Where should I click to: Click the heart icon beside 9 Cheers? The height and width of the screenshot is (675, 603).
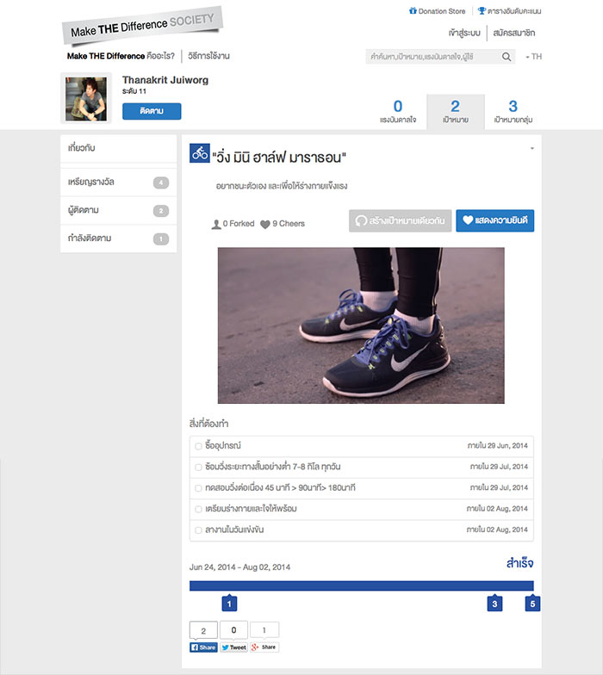pos(265,224)
